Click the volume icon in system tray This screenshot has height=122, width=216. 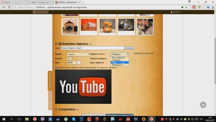(181, 119)
